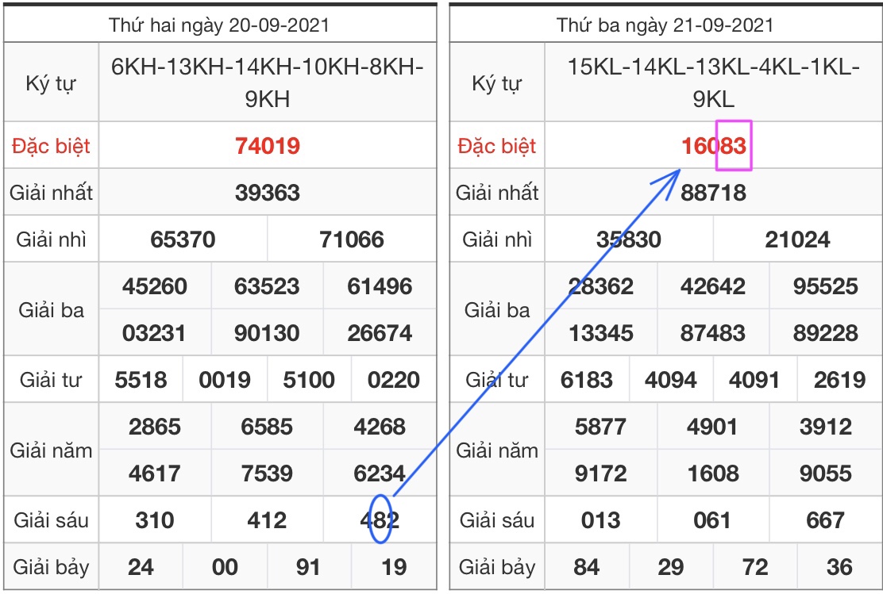883x594 pixels.
Task: Select first prize number 39363
Action: pyautogui.click(x=268, y=193)
